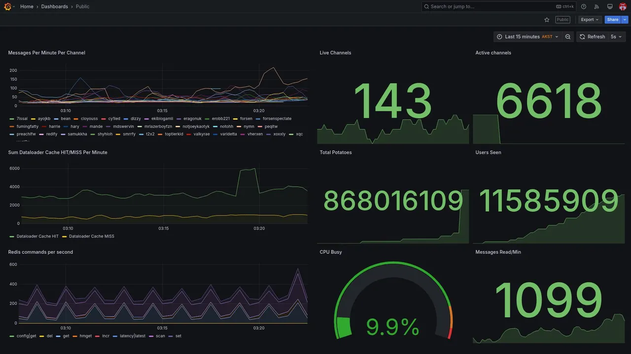Screen dimensions: 631x354
Task: Expand the Share button arrow options
Action: (x=625, y=20)
